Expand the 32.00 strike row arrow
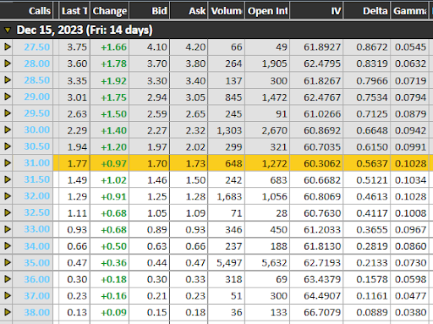Image resolution: width=433 pixels, height=324 pixels. [8, 196]
